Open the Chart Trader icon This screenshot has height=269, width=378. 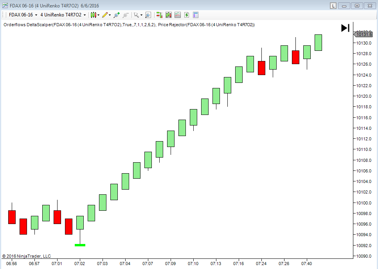159,15
